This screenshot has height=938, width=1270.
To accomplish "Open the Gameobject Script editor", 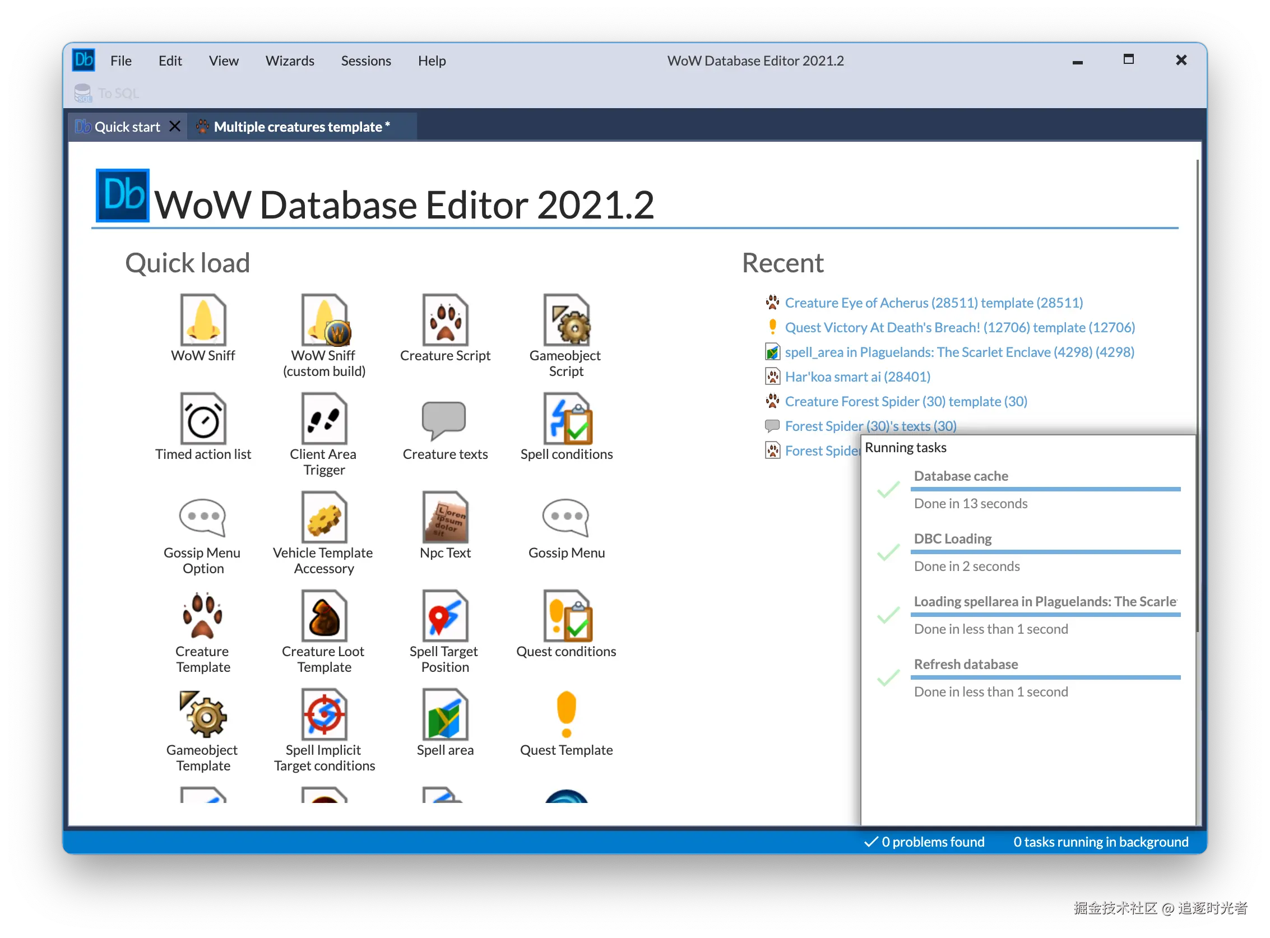I will click(x=566, y=336).
